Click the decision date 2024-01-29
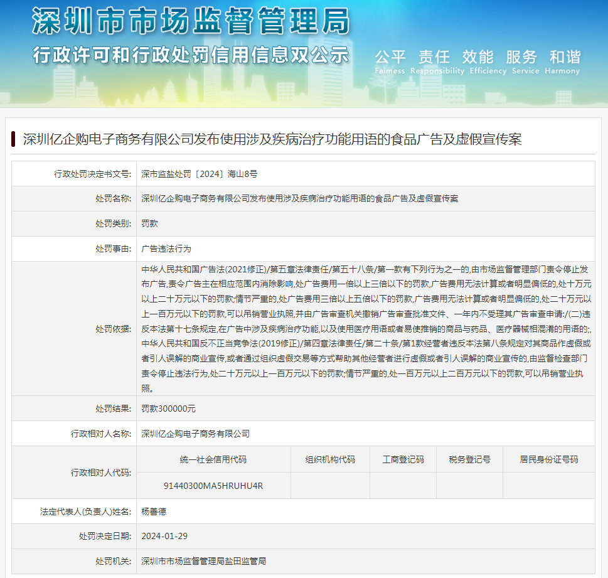The width and height of the screenshot is (608, 578). (164, 536)
